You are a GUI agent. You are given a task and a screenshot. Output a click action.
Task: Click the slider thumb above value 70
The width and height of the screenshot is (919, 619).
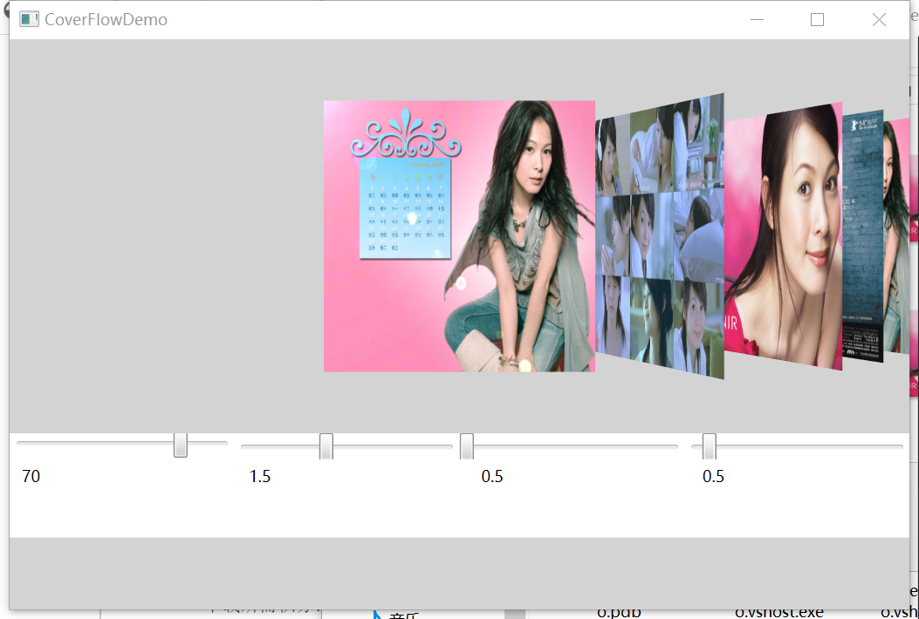[181, 446]
